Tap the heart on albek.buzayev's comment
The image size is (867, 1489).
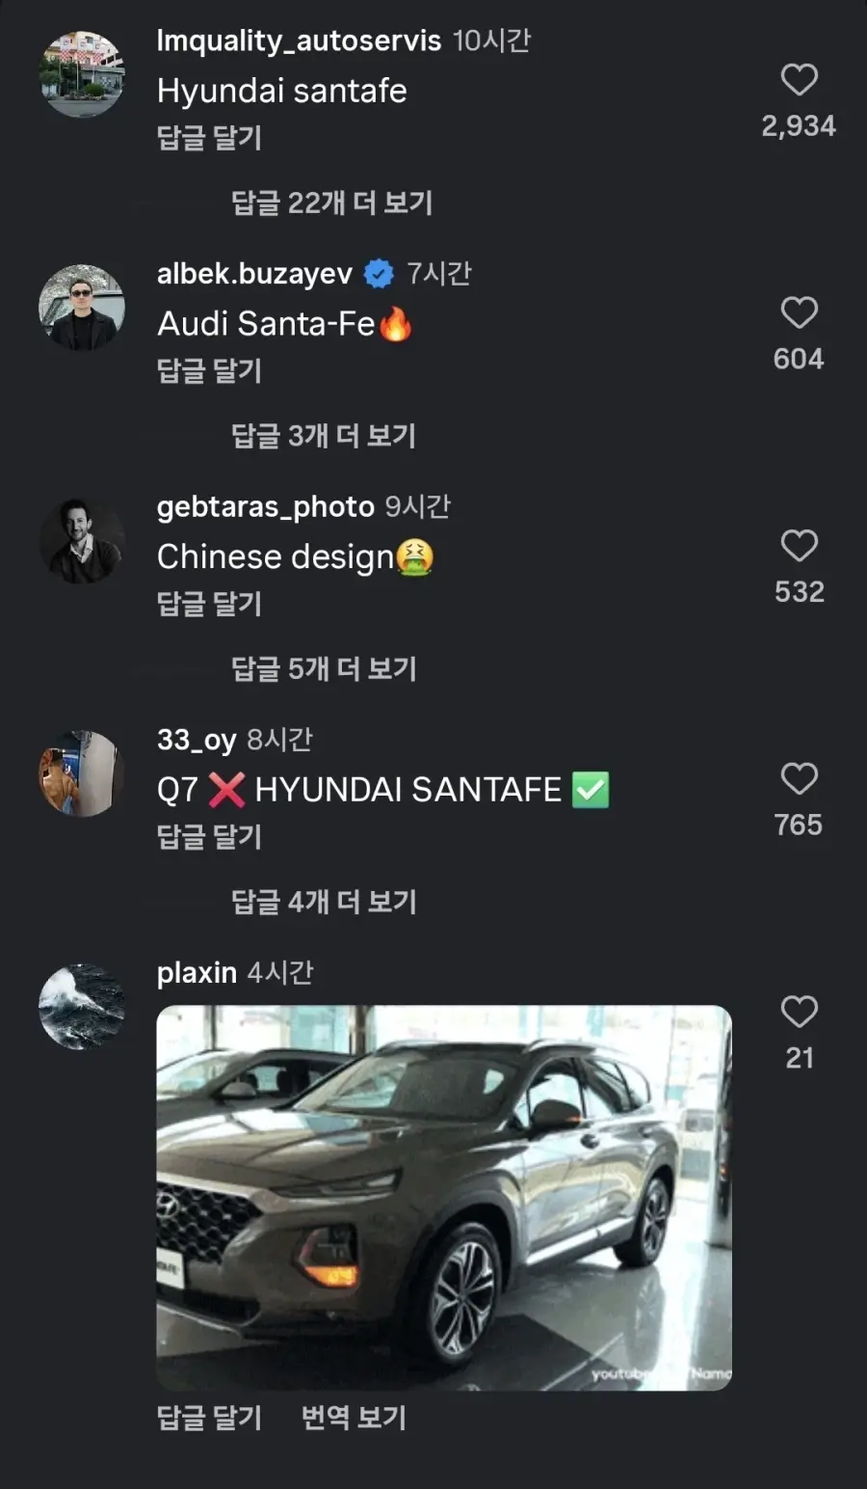click(799, 312)
